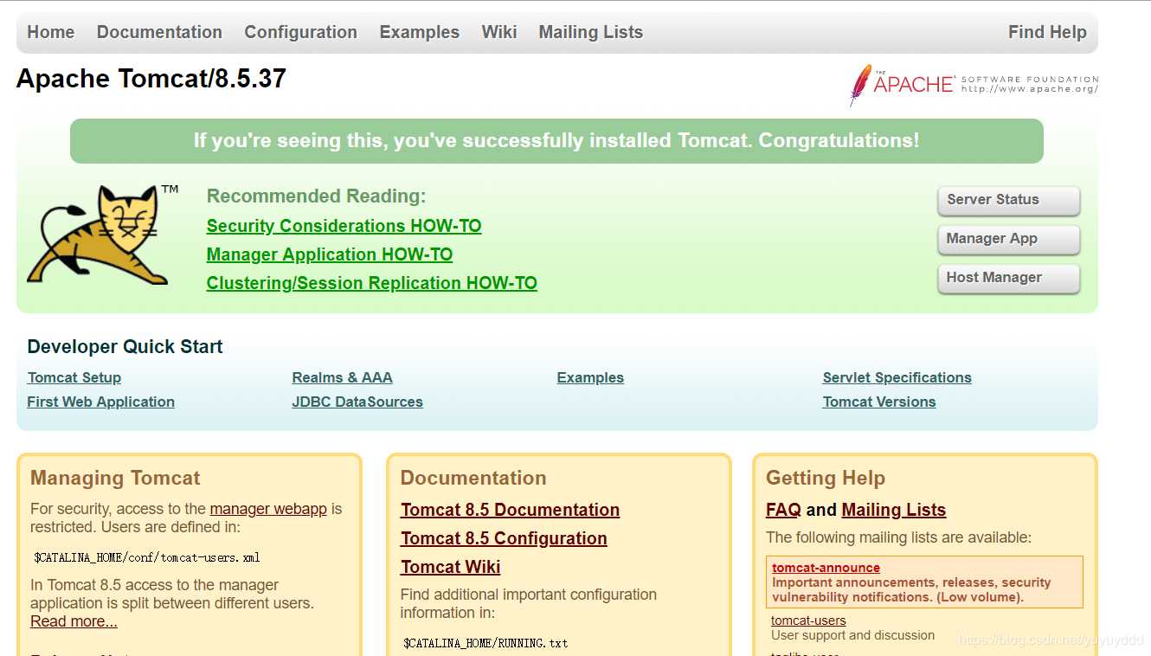Select Examples in the top navigation bar

click(419, 32)
